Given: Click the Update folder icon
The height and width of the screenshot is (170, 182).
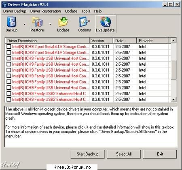Looking at the screenshot, I should pos(63,22).
